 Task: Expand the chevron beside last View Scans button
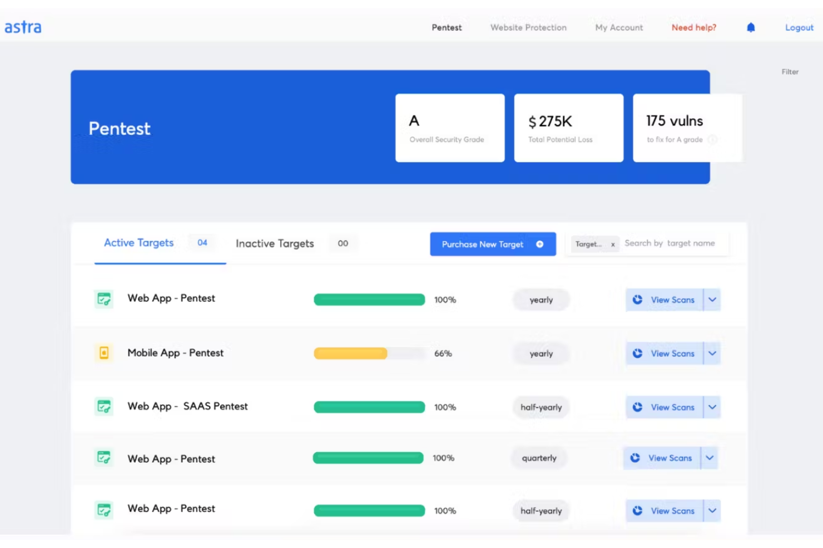pyautogui.click(x=712, y=510)
